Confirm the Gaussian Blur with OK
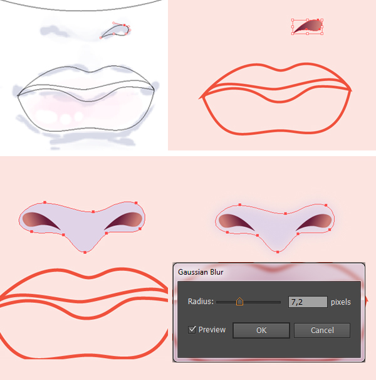 click(261, 330)
